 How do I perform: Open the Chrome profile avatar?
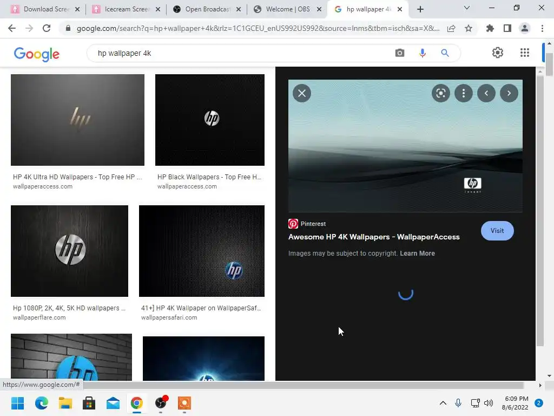525,28
